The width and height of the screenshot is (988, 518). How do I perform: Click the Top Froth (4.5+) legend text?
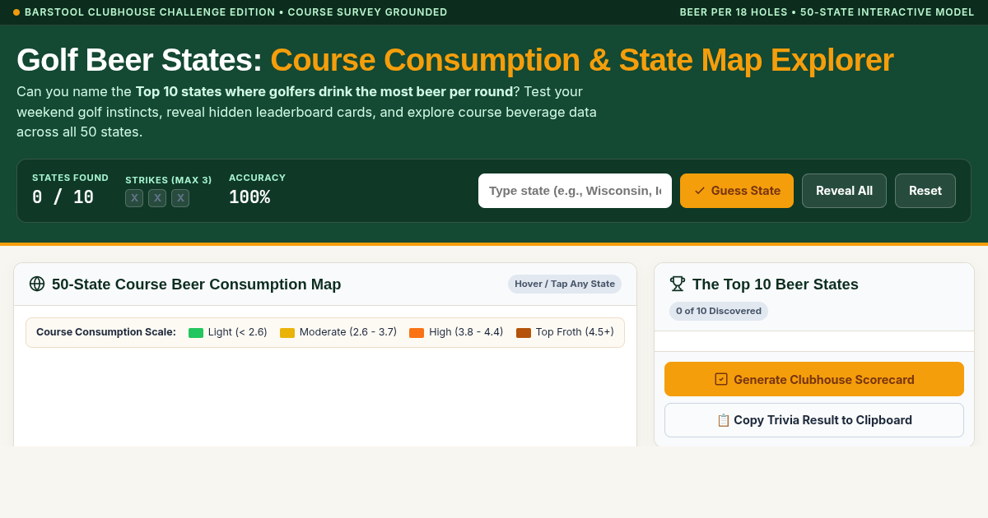point(575,332)
